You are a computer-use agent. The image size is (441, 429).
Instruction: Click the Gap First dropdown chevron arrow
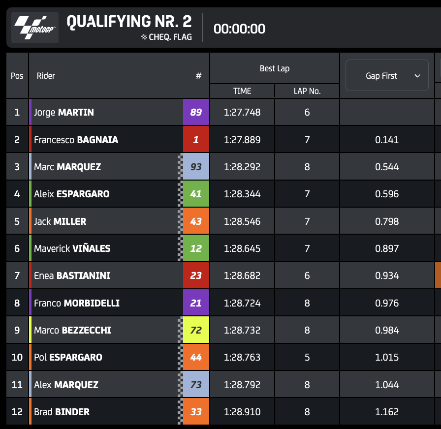(417, 76)
